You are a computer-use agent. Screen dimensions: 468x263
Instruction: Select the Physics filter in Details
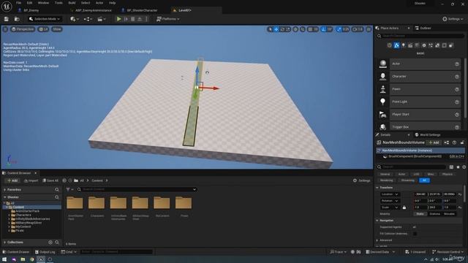(447, 174)
